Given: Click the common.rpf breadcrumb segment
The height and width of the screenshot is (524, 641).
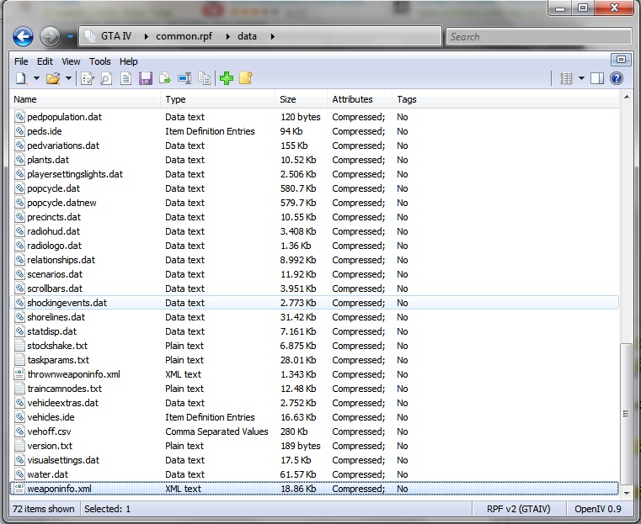Looking at the screenshot, I should pos(184,36).
